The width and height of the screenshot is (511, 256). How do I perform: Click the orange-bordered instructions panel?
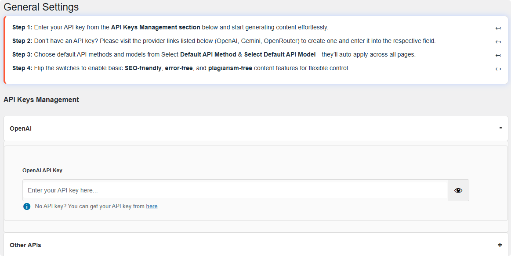click(x=255, y=48)
